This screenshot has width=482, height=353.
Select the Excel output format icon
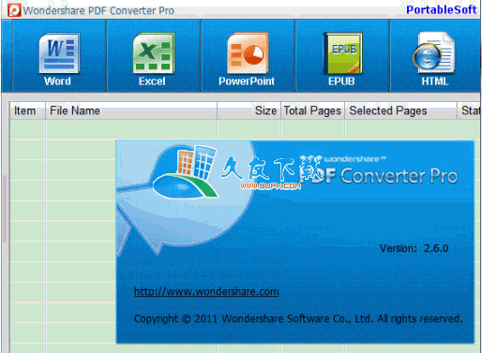154,53
